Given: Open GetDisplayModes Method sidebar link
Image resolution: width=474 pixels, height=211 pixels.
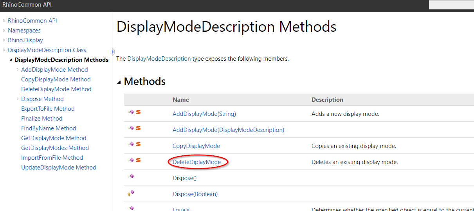Looking at the screenshot, I should click(55, 148).
